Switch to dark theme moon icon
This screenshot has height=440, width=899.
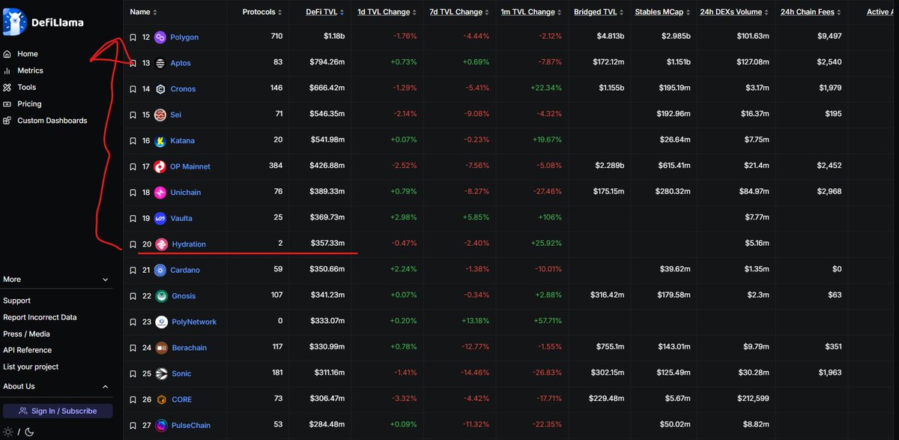pyautogui.click(x=28, y=432)
